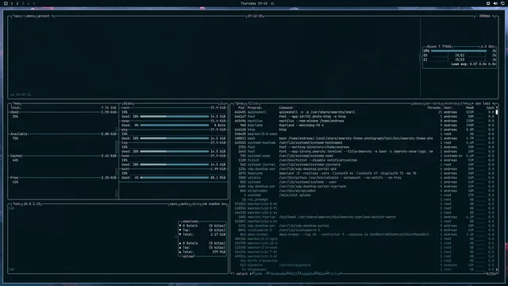Decrease the 2000ms update interval

(x=477, y=16)
